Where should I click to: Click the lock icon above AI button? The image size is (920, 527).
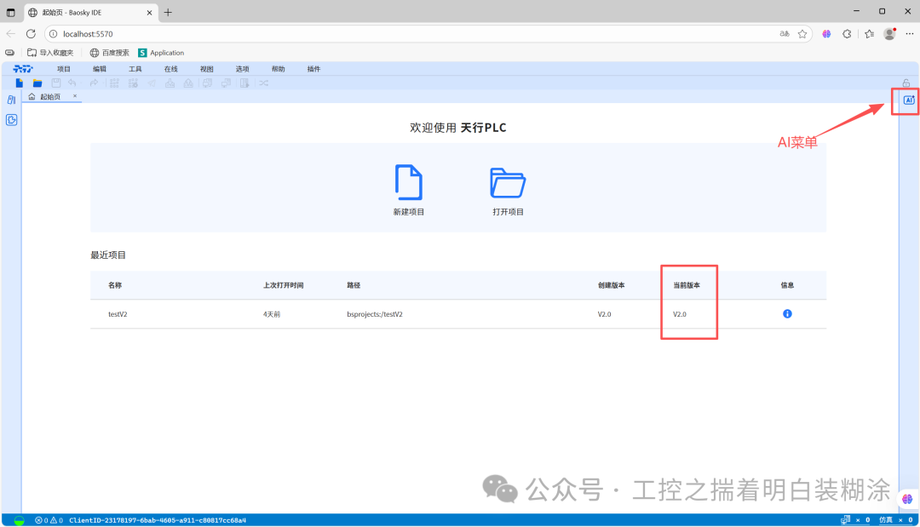(x=906, y=83)
